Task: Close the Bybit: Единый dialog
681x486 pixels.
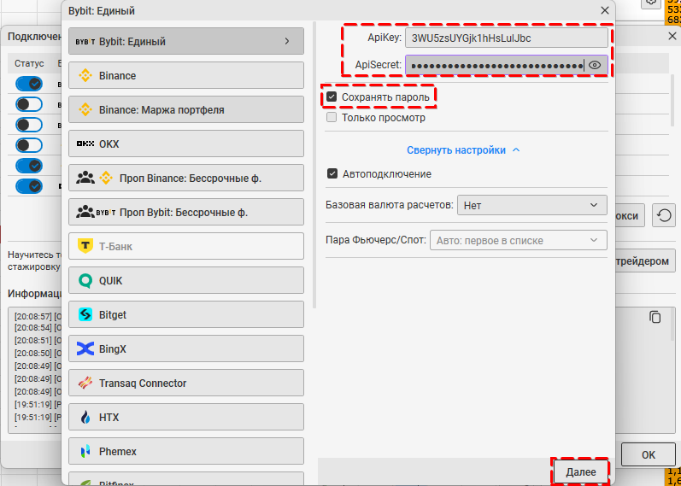Action: point(605,11)
